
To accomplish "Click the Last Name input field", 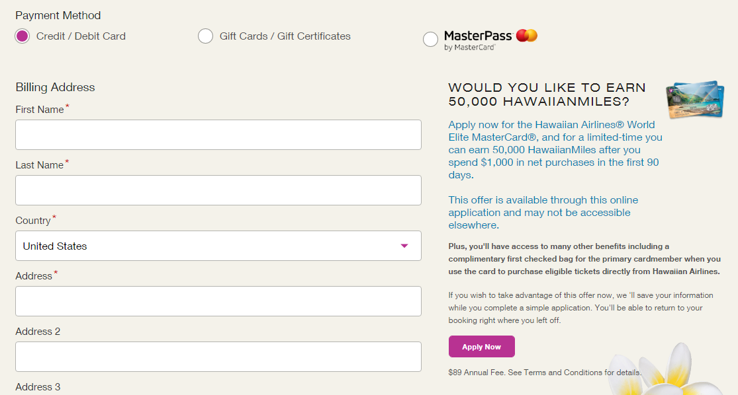I will [218, 190].
